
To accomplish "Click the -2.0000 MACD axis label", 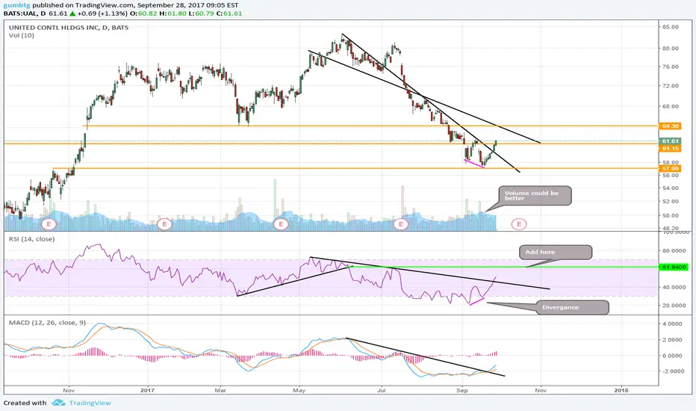I will click(x=672, y=371).
